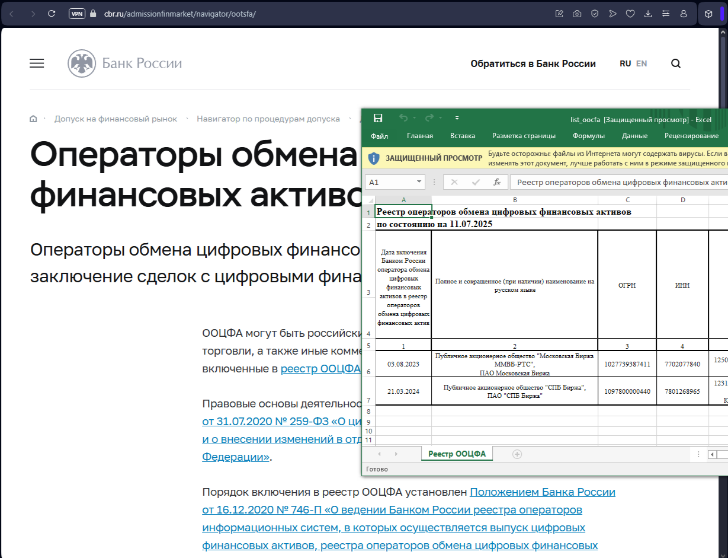
Task: Open Обратиться в Банк России link
Action: coord(533,63)
